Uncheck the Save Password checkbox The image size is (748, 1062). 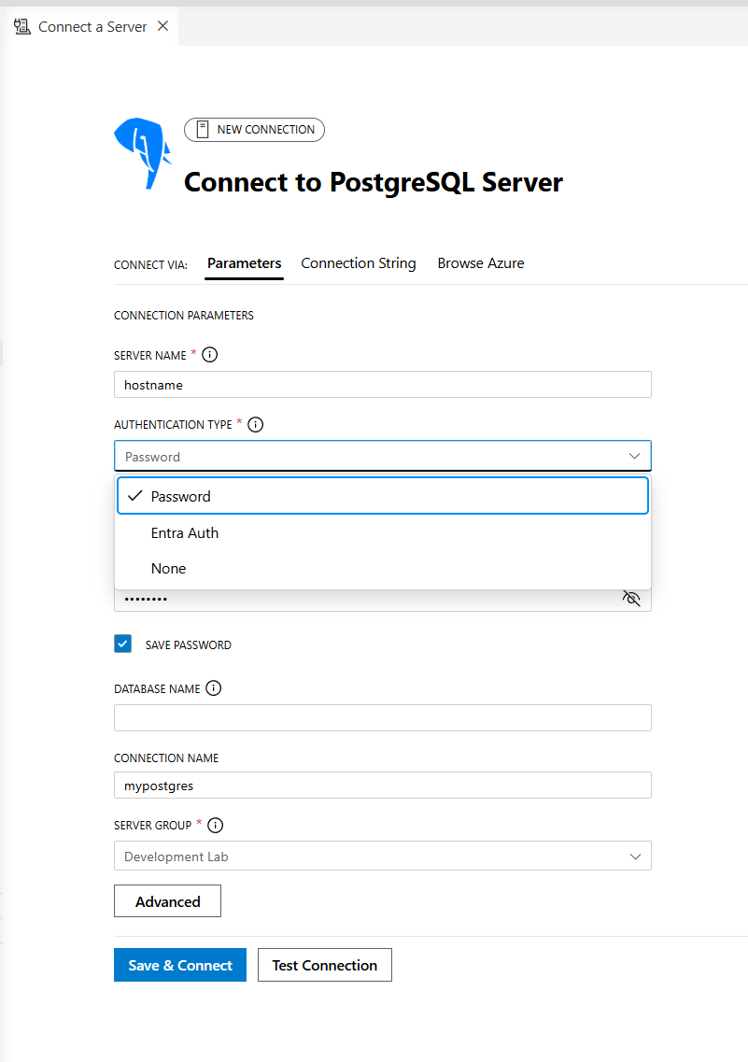122,644
